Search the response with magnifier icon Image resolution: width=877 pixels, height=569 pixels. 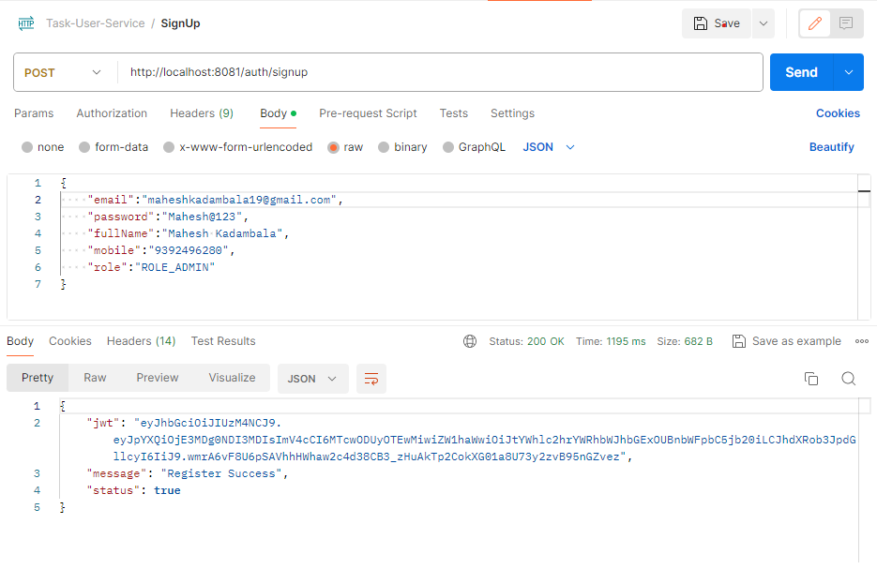[848, 379]
